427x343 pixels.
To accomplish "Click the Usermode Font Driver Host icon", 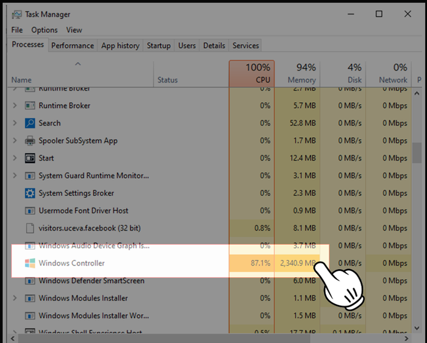I will click(x=30, y=211).
